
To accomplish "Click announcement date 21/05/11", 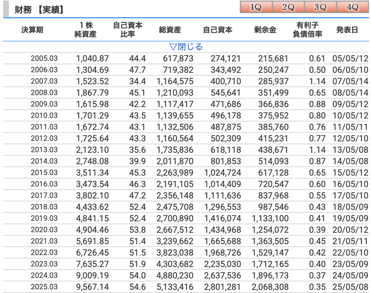I will (x=351, y=241).
